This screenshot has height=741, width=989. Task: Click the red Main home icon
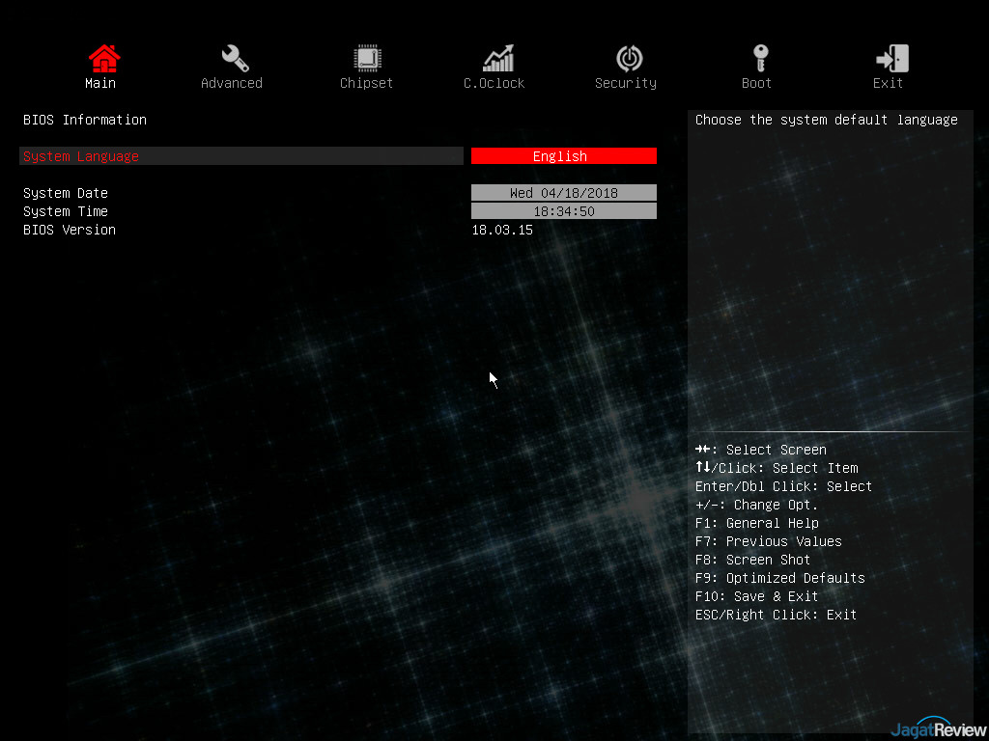click(x=103, y=58)
